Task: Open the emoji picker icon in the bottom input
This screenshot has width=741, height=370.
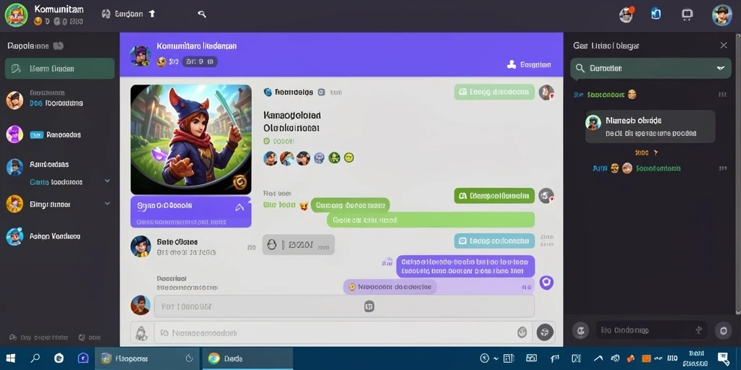Action: click(x=521, y=332)
